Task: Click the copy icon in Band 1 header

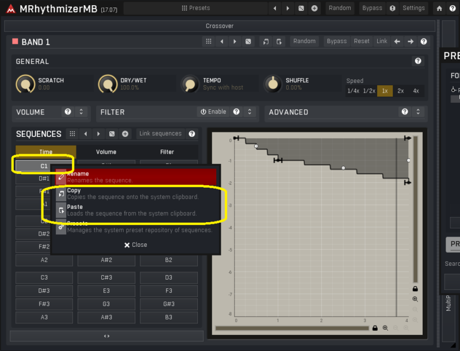Action: pos(265,41)
